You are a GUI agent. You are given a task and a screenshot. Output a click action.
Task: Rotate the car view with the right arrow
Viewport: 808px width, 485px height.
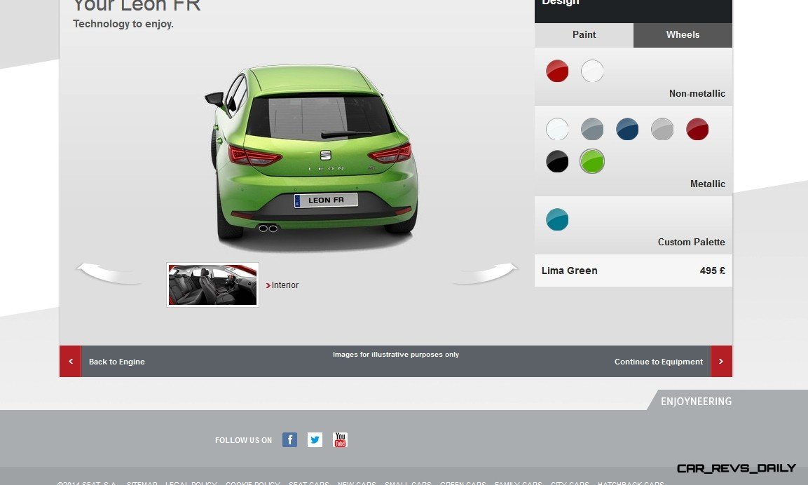click(485, 273)
